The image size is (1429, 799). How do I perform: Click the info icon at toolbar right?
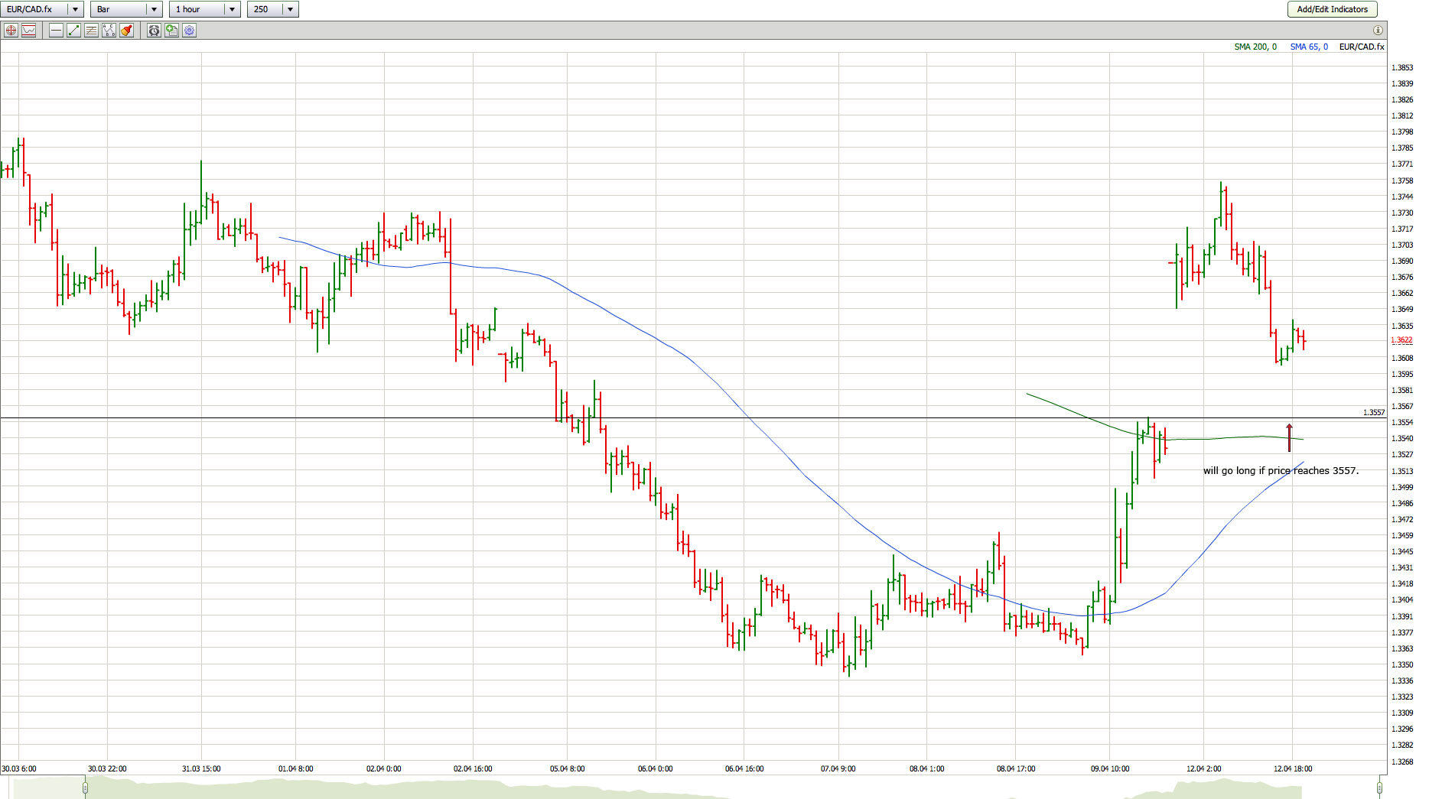(x=1377, y=31)
